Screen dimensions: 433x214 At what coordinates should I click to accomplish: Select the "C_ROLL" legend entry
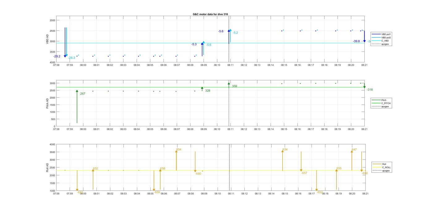pyautogui.click(x=382, y=167)
